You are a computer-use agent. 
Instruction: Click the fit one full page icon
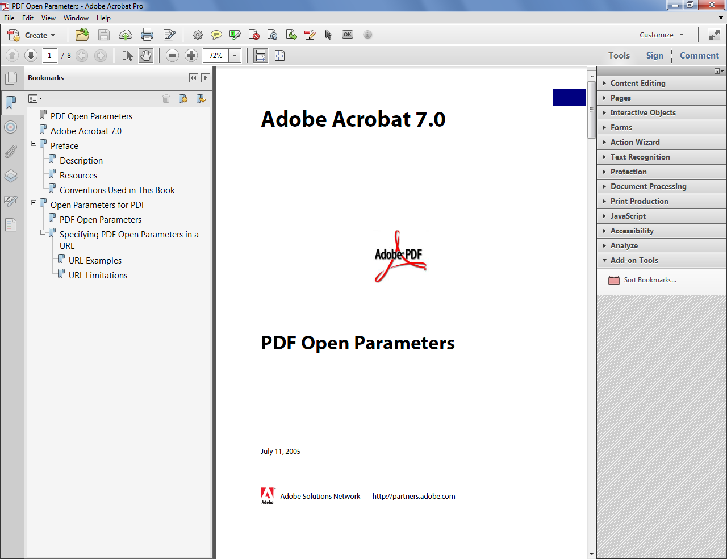coord(279,55)
